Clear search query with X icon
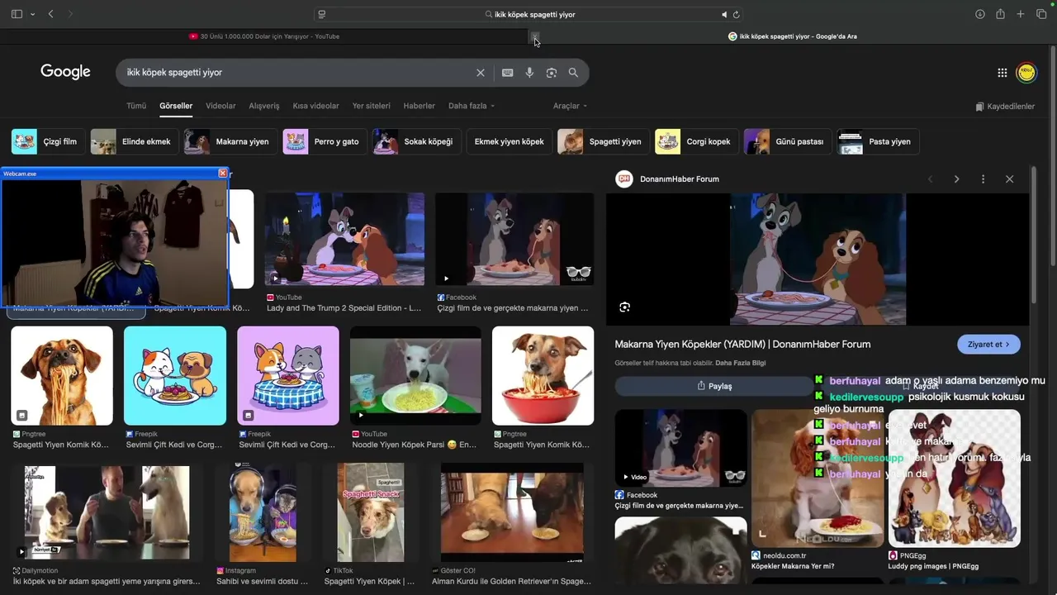 [x=481, y=73]
